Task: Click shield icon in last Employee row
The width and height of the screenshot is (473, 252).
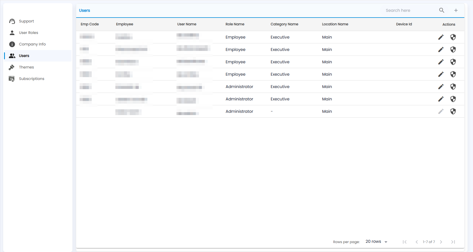Action: click(453, 74)
